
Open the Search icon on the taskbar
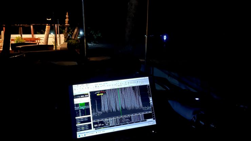pyautogui.click(x=82, y=136)
